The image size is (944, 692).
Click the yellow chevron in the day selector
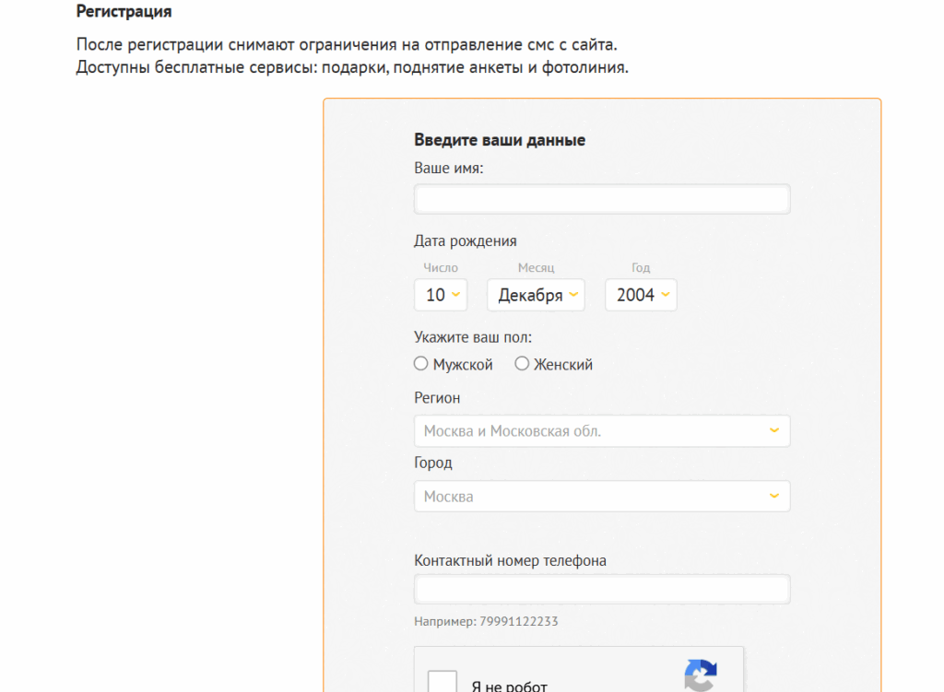(455, 295)
